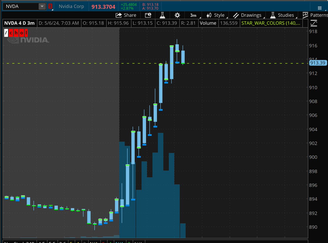Click the date readout D: 5/6/24, 7:03 AM
This screenshot has height=243, width=328.
pos(59,23)
